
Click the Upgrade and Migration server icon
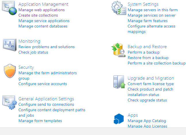tap(118, 82)
